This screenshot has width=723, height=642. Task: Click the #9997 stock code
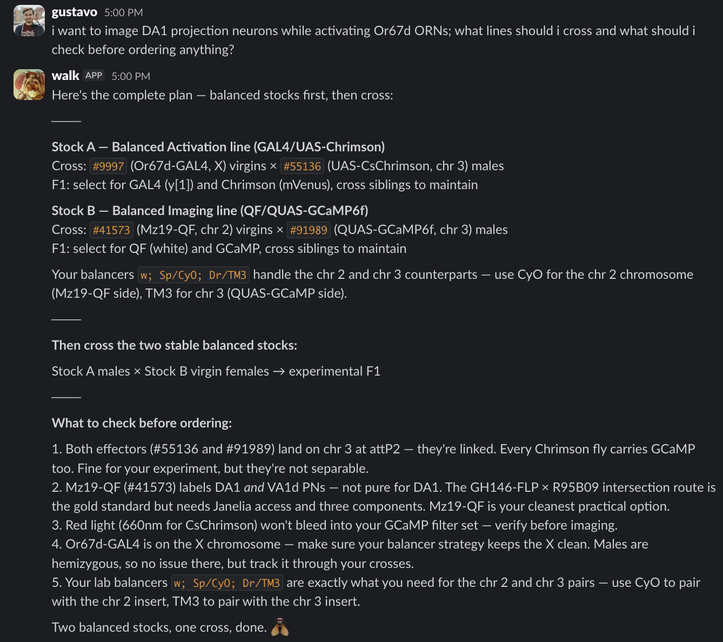(108, 166)
